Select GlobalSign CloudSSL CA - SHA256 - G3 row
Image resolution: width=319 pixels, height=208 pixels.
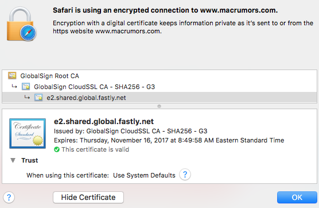tap(159, 87)
